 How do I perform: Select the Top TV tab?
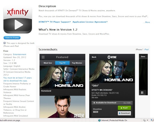[x=62, y=63]
